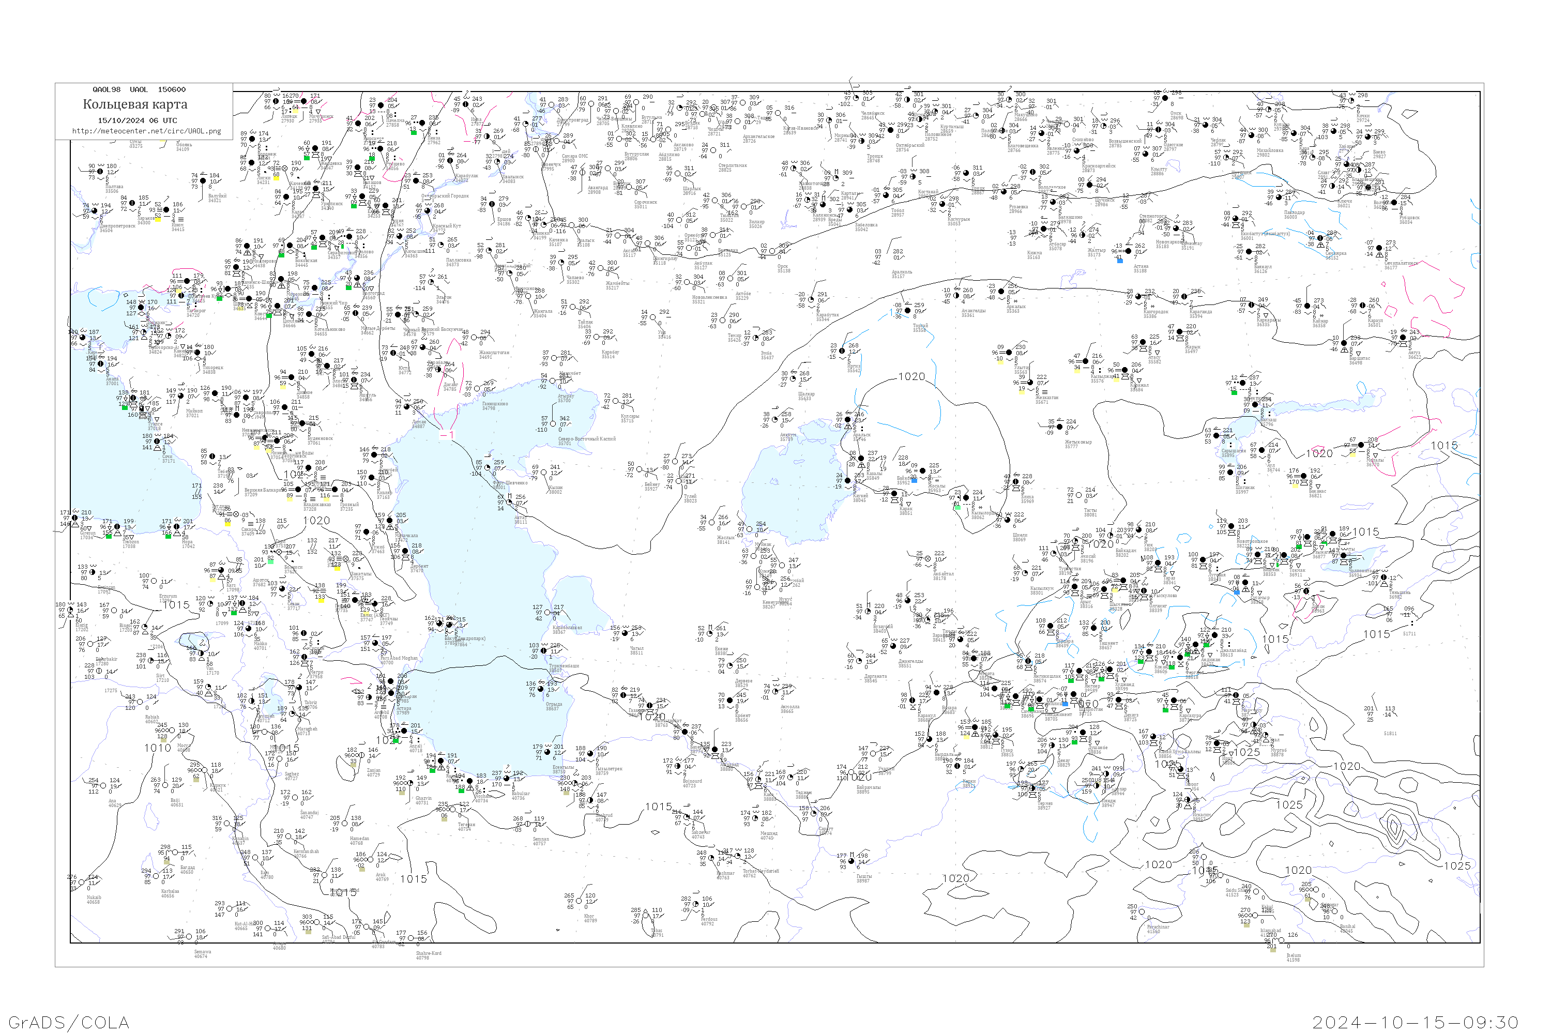Click the Актау 38111 station circle
Screen dimensions: 1551x1034
(510, 503)
